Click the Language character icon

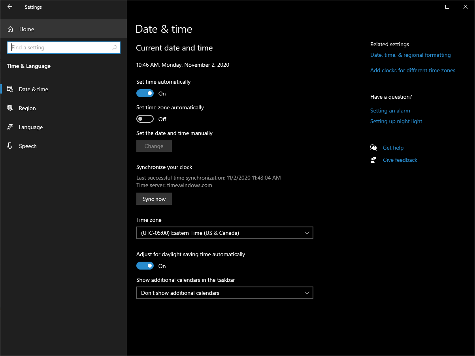(10, 127)
